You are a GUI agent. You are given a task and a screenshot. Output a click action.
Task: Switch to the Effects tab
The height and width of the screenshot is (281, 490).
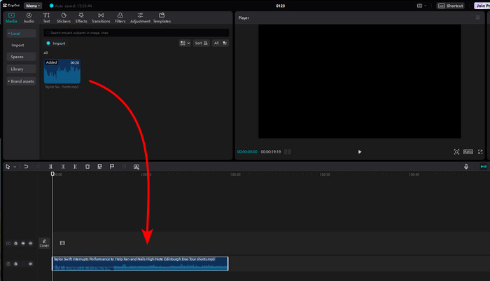click(x=81, y=18)
